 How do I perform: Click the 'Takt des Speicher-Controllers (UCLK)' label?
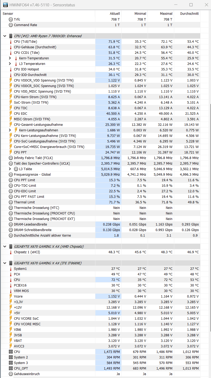[42, 163]
